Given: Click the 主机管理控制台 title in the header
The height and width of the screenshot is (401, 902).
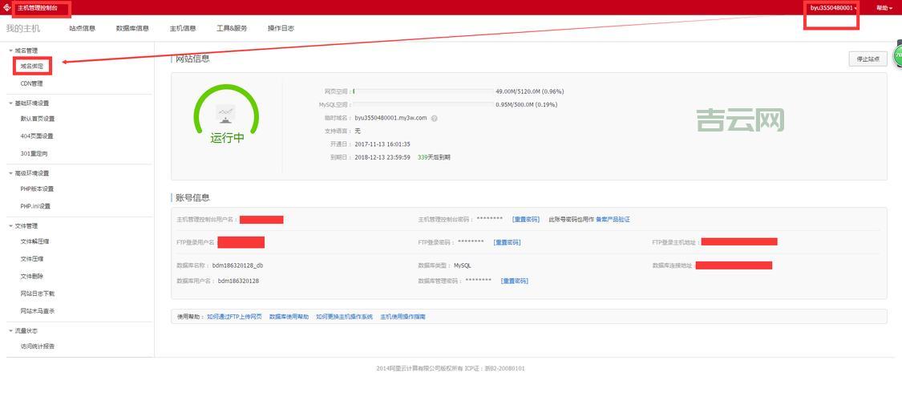Looking at the screenshot, I should tap(38, 7).
